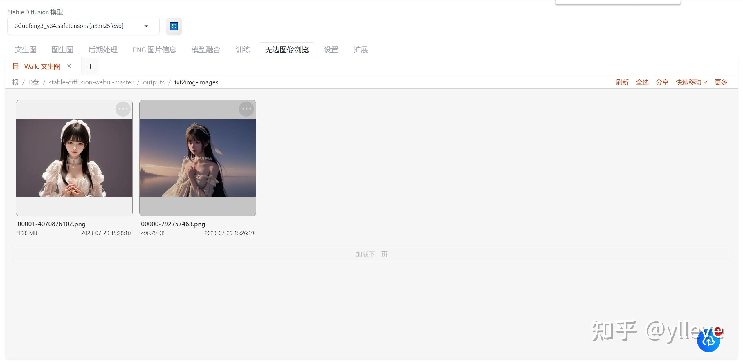Image resolution: width=743 pixels, height=364 pixels.
Task: Expand the Stable Diffusion model dropdown
Action: (x=146, y=26)
